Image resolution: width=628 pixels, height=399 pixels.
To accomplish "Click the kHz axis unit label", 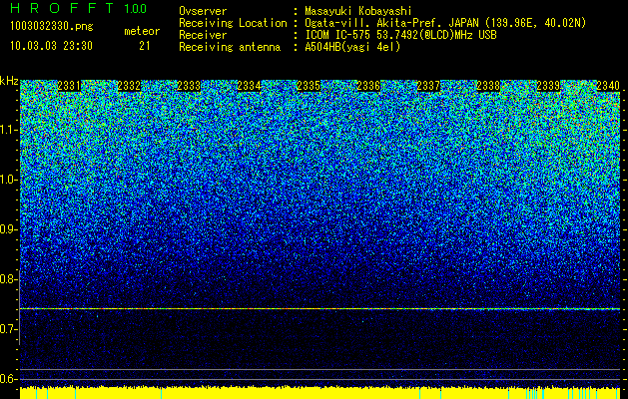I will (x=9, y=81).
